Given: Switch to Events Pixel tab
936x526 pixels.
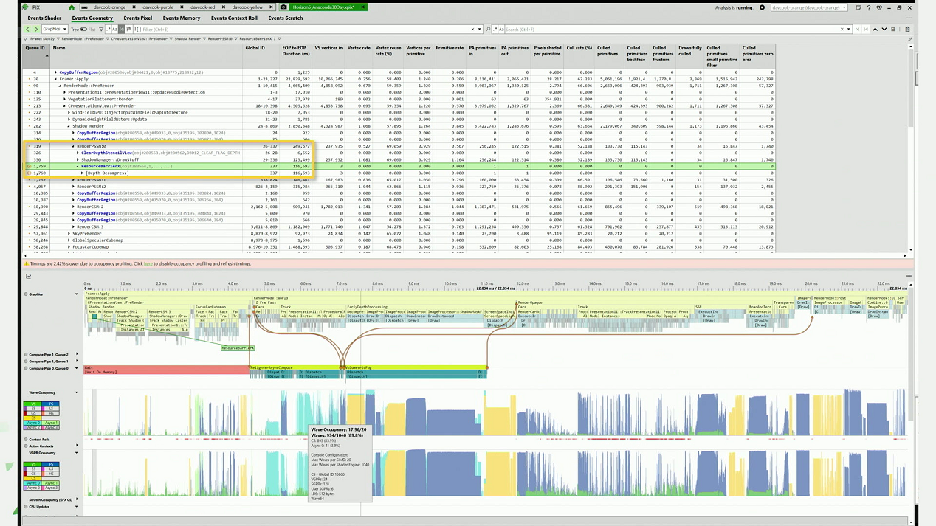Looking at the screenshot, I should 137,18.
